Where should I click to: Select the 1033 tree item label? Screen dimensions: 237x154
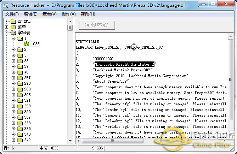(x=35, y=44)
